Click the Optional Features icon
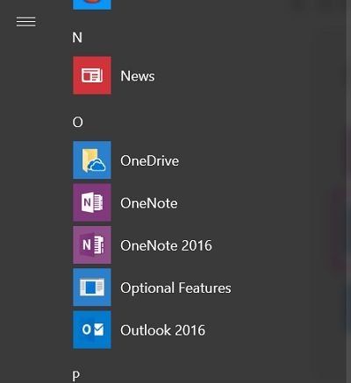 [92, 287]
